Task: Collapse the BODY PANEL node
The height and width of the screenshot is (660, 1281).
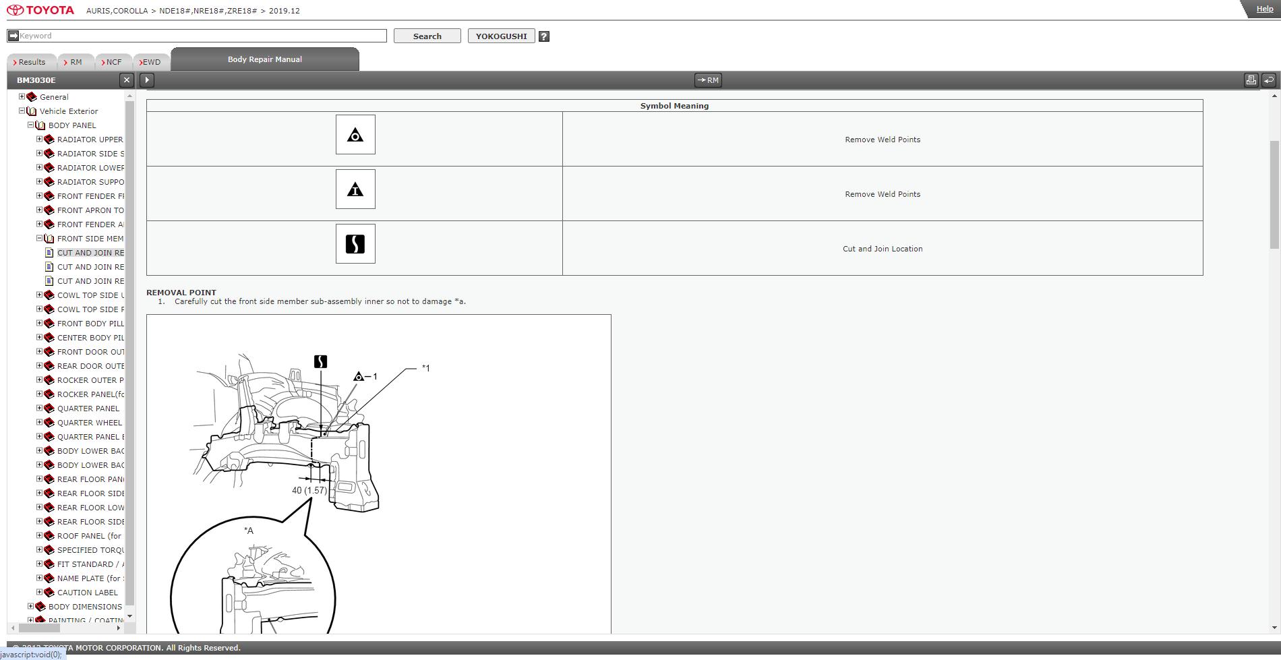Action: pos(30,125)
